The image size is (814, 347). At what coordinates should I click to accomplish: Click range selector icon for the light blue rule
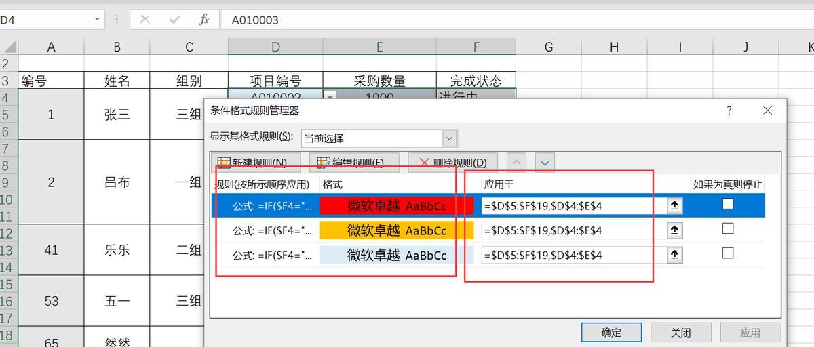674,255
